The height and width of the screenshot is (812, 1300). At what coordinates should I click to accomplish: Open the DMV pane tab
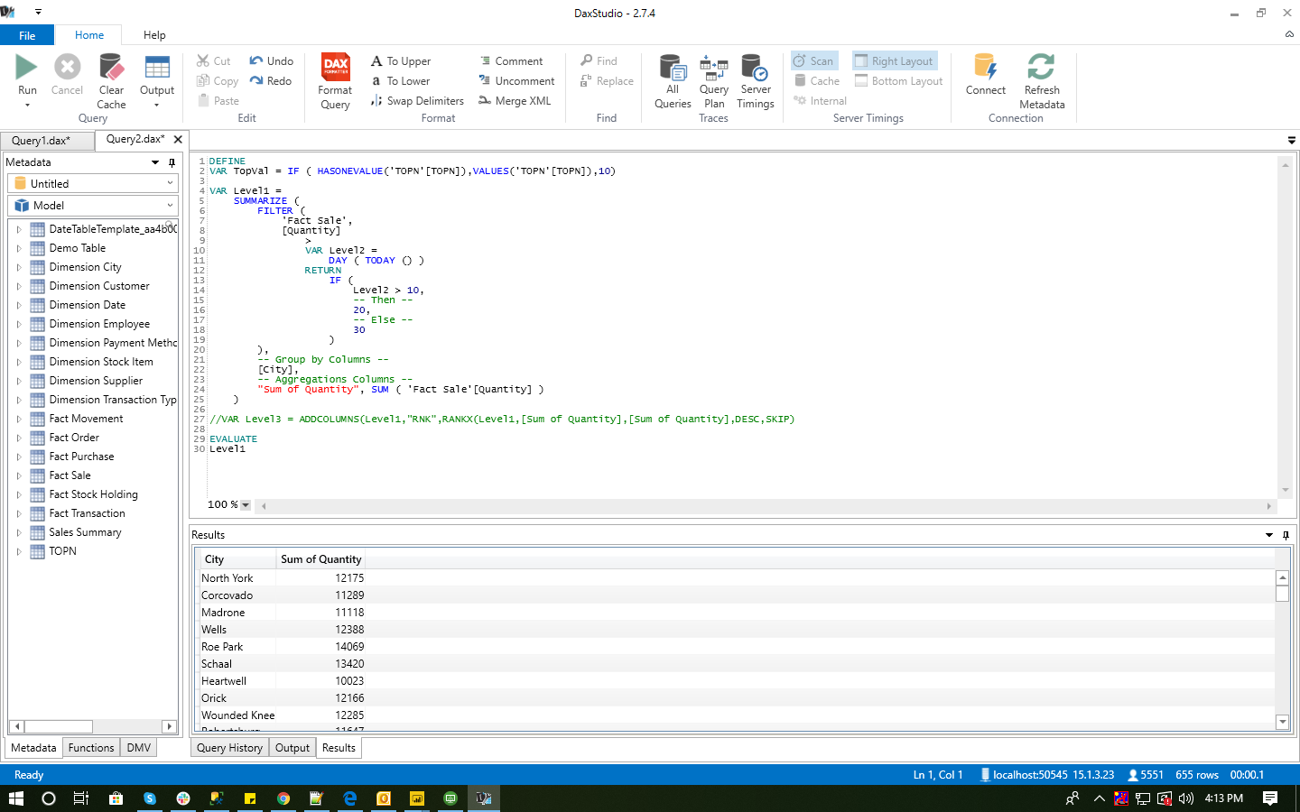[x=139, y=748]
